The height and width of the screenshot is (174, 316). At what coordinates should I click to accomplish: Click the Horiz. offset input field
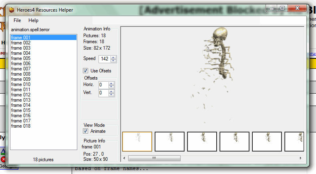tap(104, 85)
